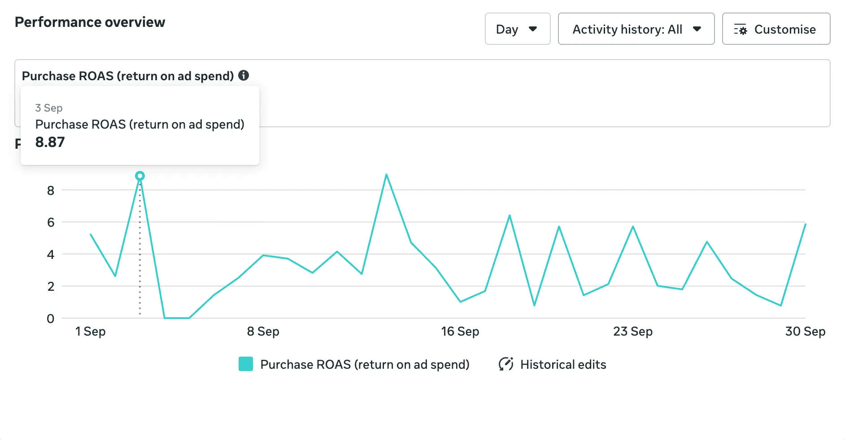
Task: Click the Activity history dropdown arrow
Action: coord(697,29)
